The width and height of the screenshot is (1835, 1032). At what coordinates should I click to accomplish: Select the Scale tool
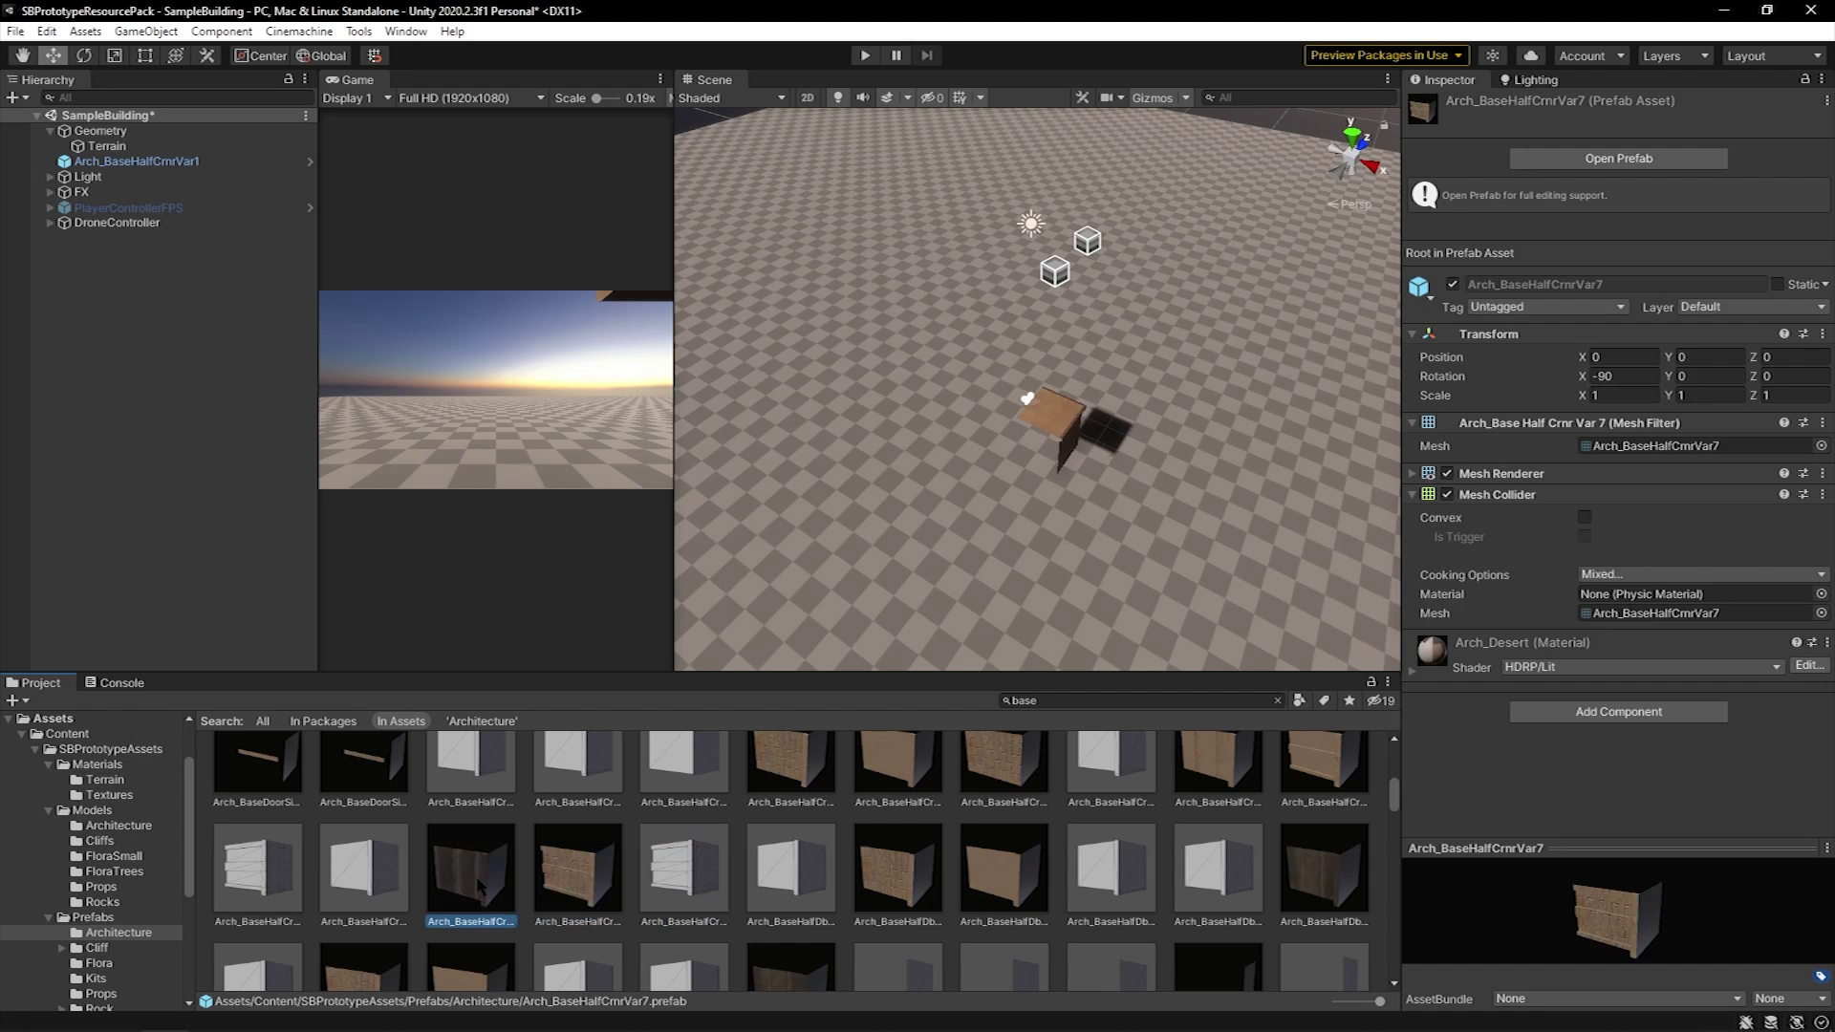[x=115, y=55]
